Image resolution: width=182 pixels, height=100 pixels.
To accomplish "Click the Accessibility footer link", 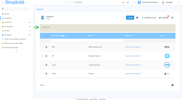I will click(x=102, y=99).
